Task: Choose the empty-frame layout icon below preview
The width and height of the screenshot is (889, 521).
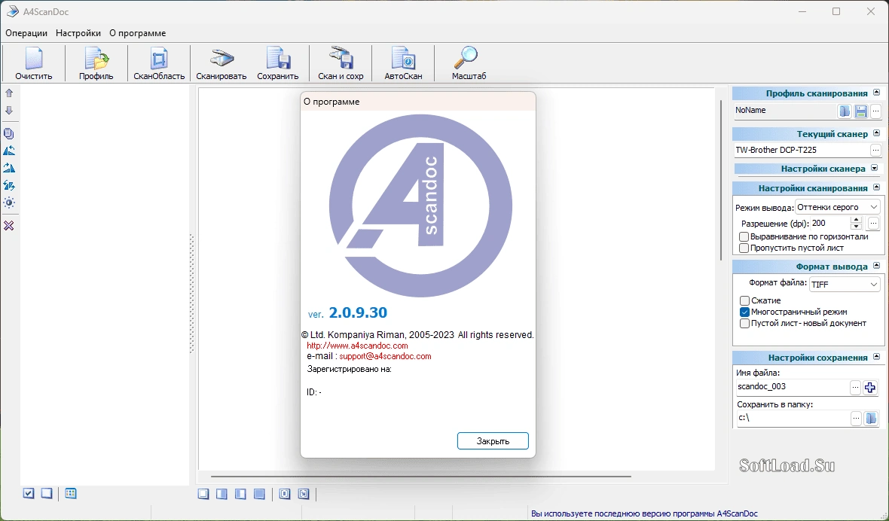Action: click(203, 494)
